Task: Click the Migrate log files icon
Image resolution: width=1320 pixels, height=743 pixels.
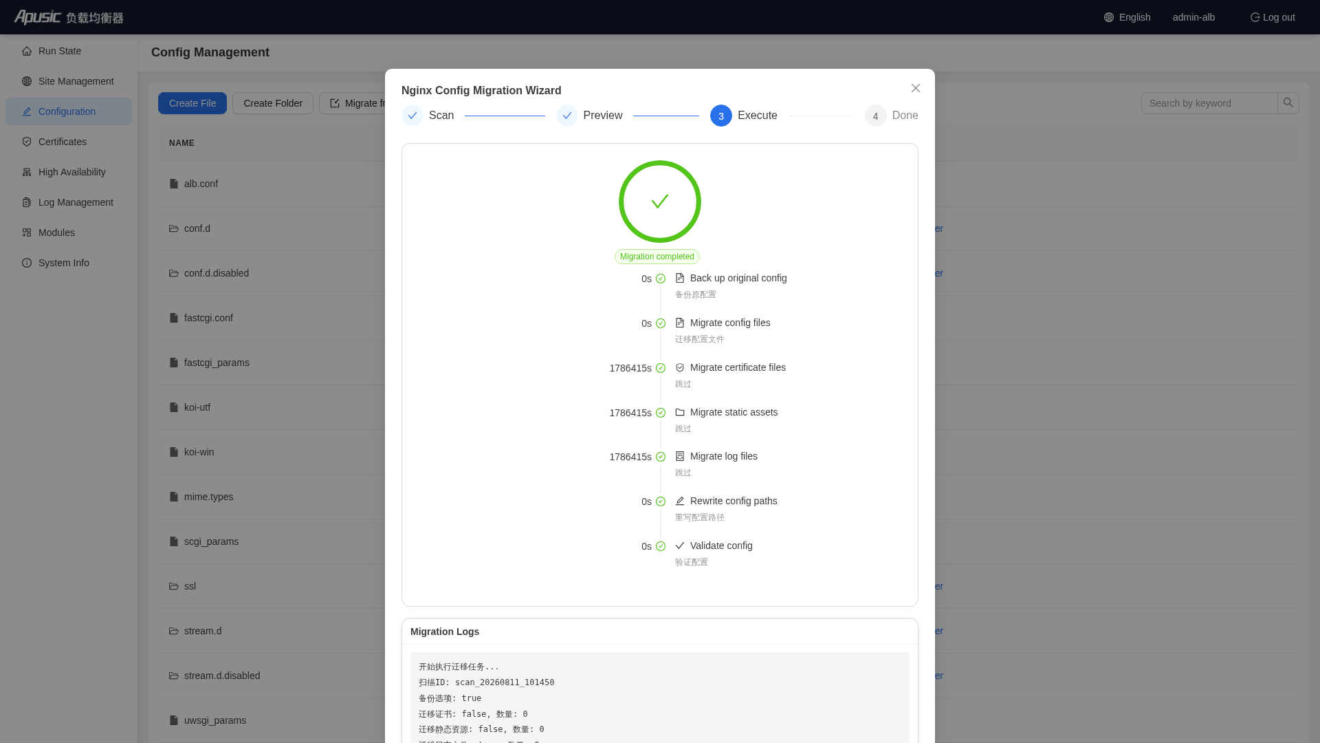Action: [680, 456]
